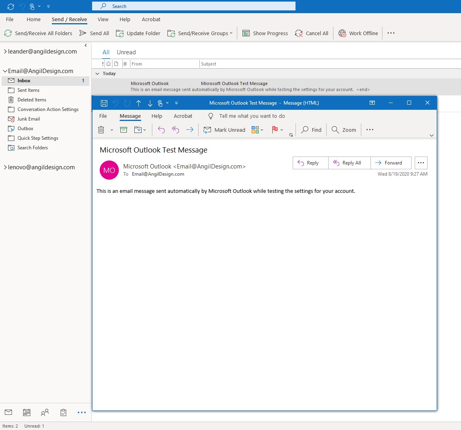Click Reply icon in message ribbon
The height and width of the screenshot is (430, 461).
(161, 130)
